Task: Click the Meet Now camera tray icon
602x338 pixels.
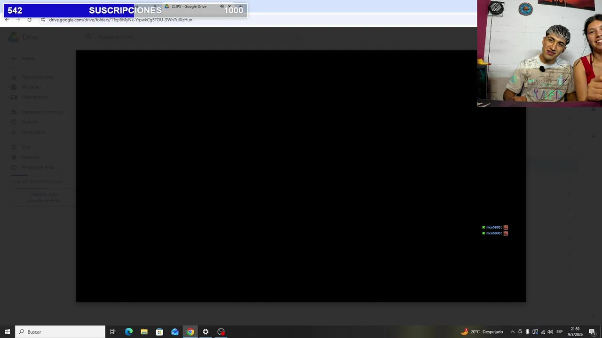Action: click(520, 332)
